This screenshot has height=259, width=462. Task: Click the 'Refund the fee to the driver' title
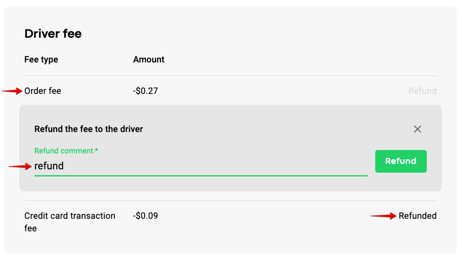pos(88,129)
